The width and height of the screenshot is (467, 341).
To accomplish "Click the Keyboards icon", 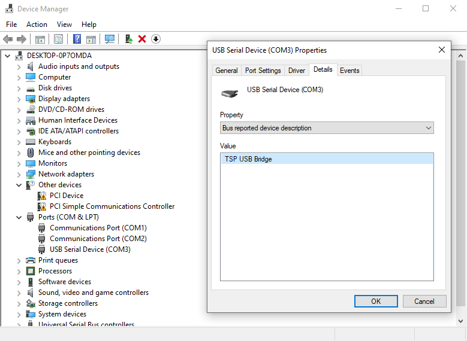I will [x=31, y=142].
